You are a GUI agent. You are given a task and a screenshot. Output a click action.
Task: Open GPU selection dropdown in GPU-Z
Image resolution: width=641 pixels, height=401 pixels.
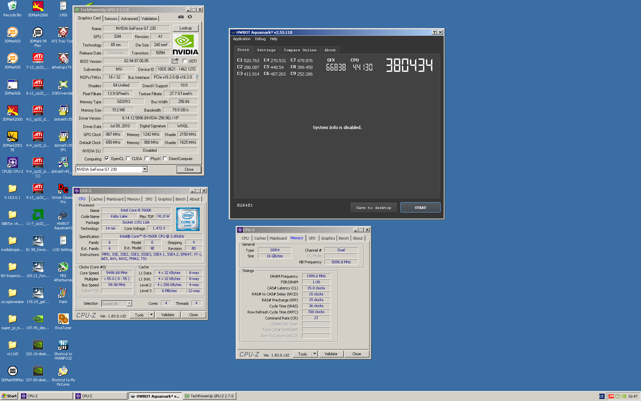[x=145, y=169]
